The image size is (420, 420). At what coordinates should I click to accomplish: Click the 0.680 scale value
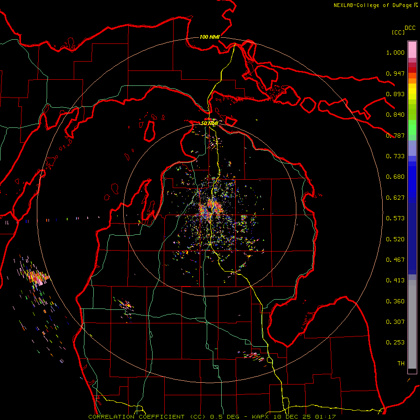(395, 177)
